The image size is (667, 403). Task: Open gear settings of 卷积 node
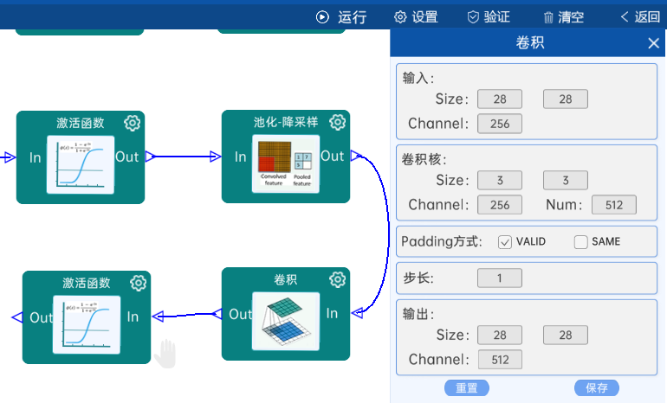[x=337, y=279]
